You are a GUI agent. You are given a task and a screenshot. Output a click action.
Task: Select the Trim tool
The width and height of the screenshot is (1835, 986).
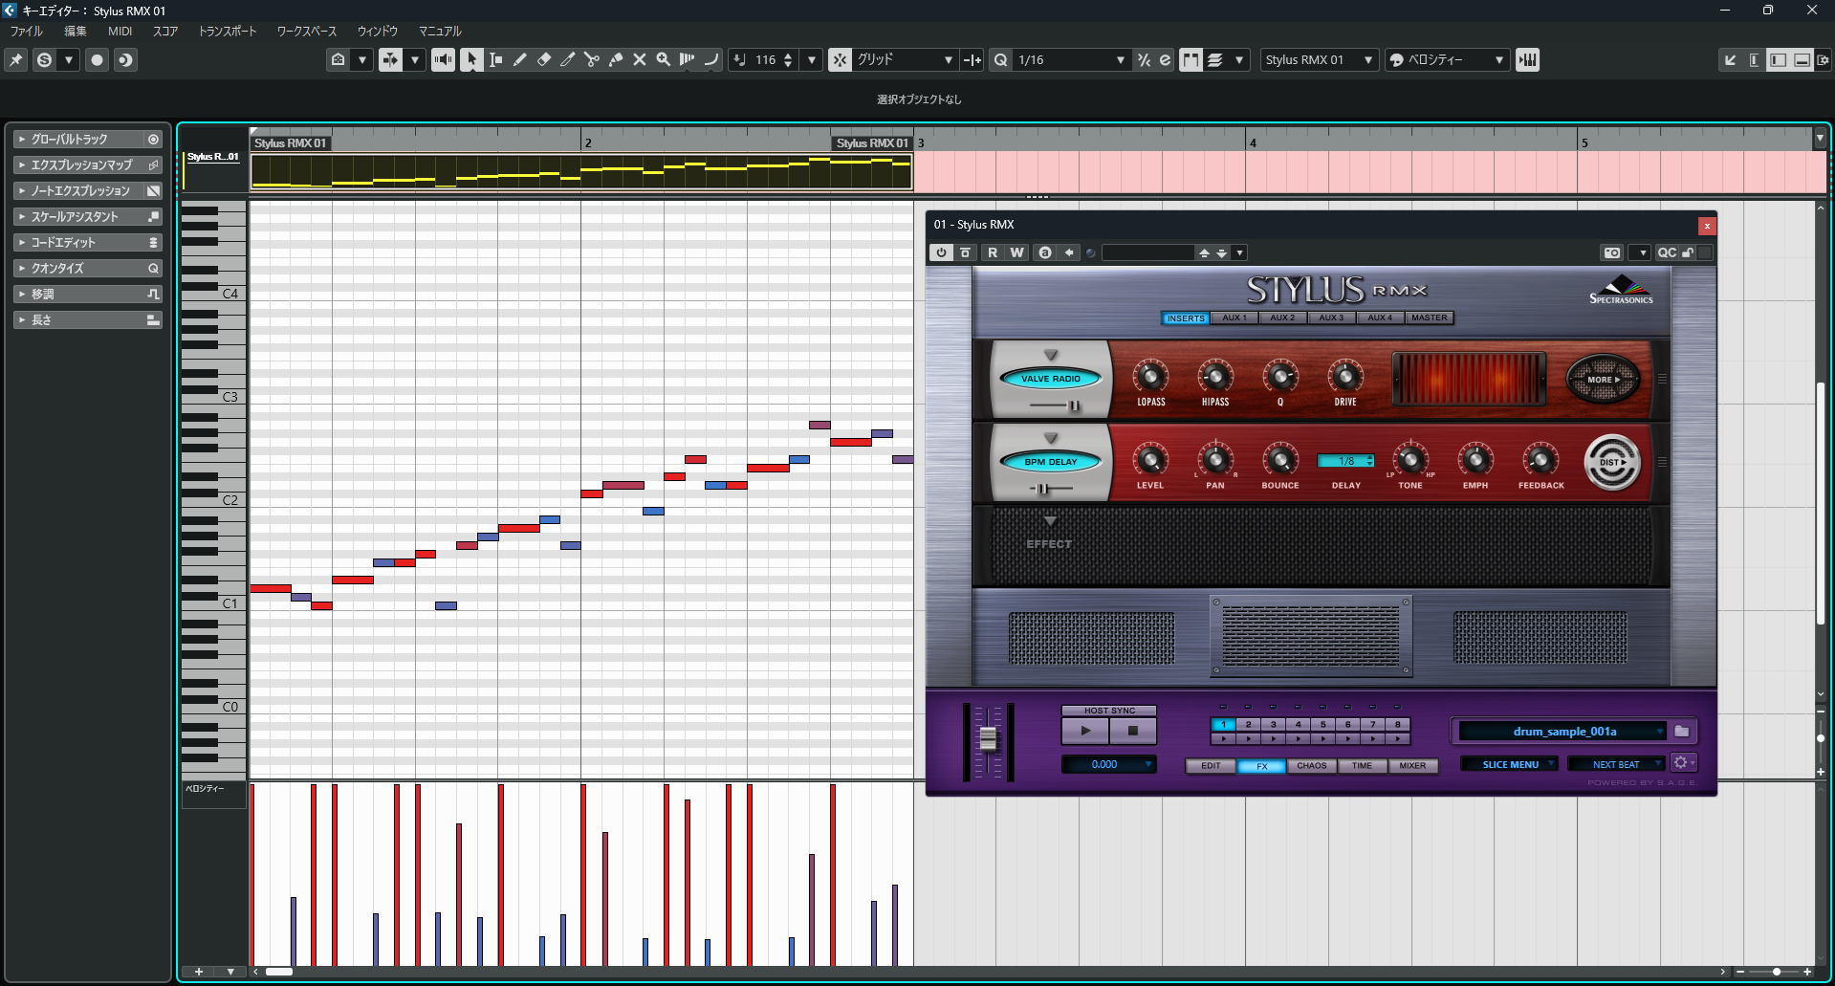point(568,59)
